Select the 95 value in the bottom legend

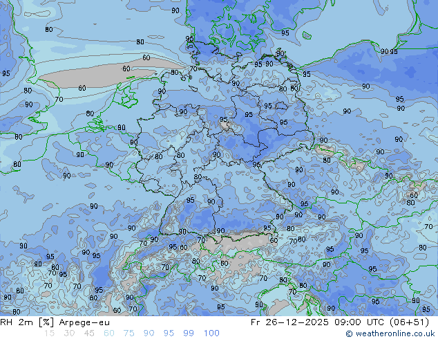coord(169,333)
